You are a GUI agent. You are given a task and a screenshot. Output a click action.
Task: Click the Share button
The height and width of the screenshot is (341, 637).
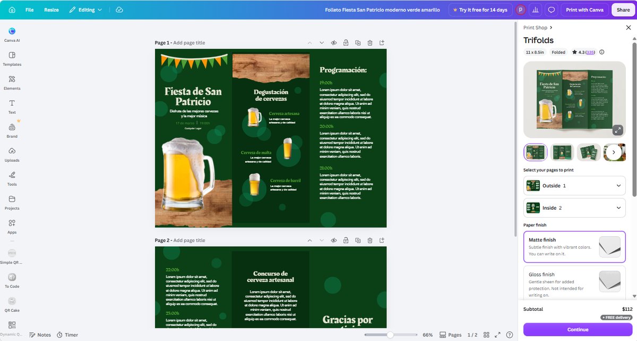click(623, 10)
